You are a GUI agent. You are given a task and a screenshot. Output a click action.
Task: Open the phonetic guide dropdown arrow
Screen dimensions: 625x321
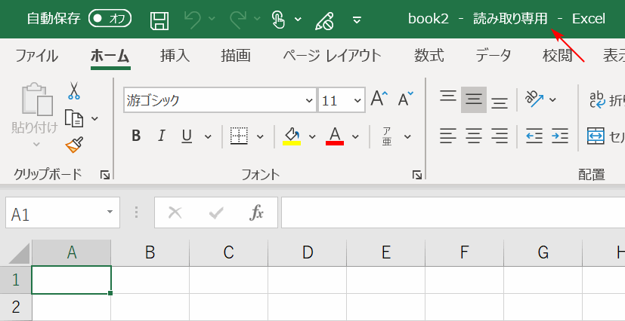click(x=407, y=136)
